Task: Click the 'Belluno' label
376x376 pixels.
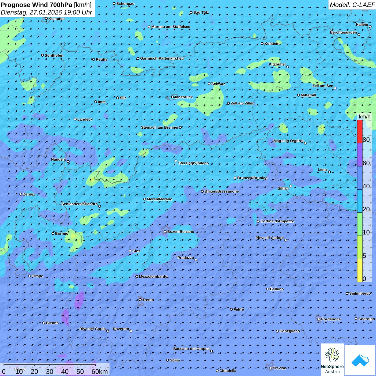Action: click(x=277, y=289)
